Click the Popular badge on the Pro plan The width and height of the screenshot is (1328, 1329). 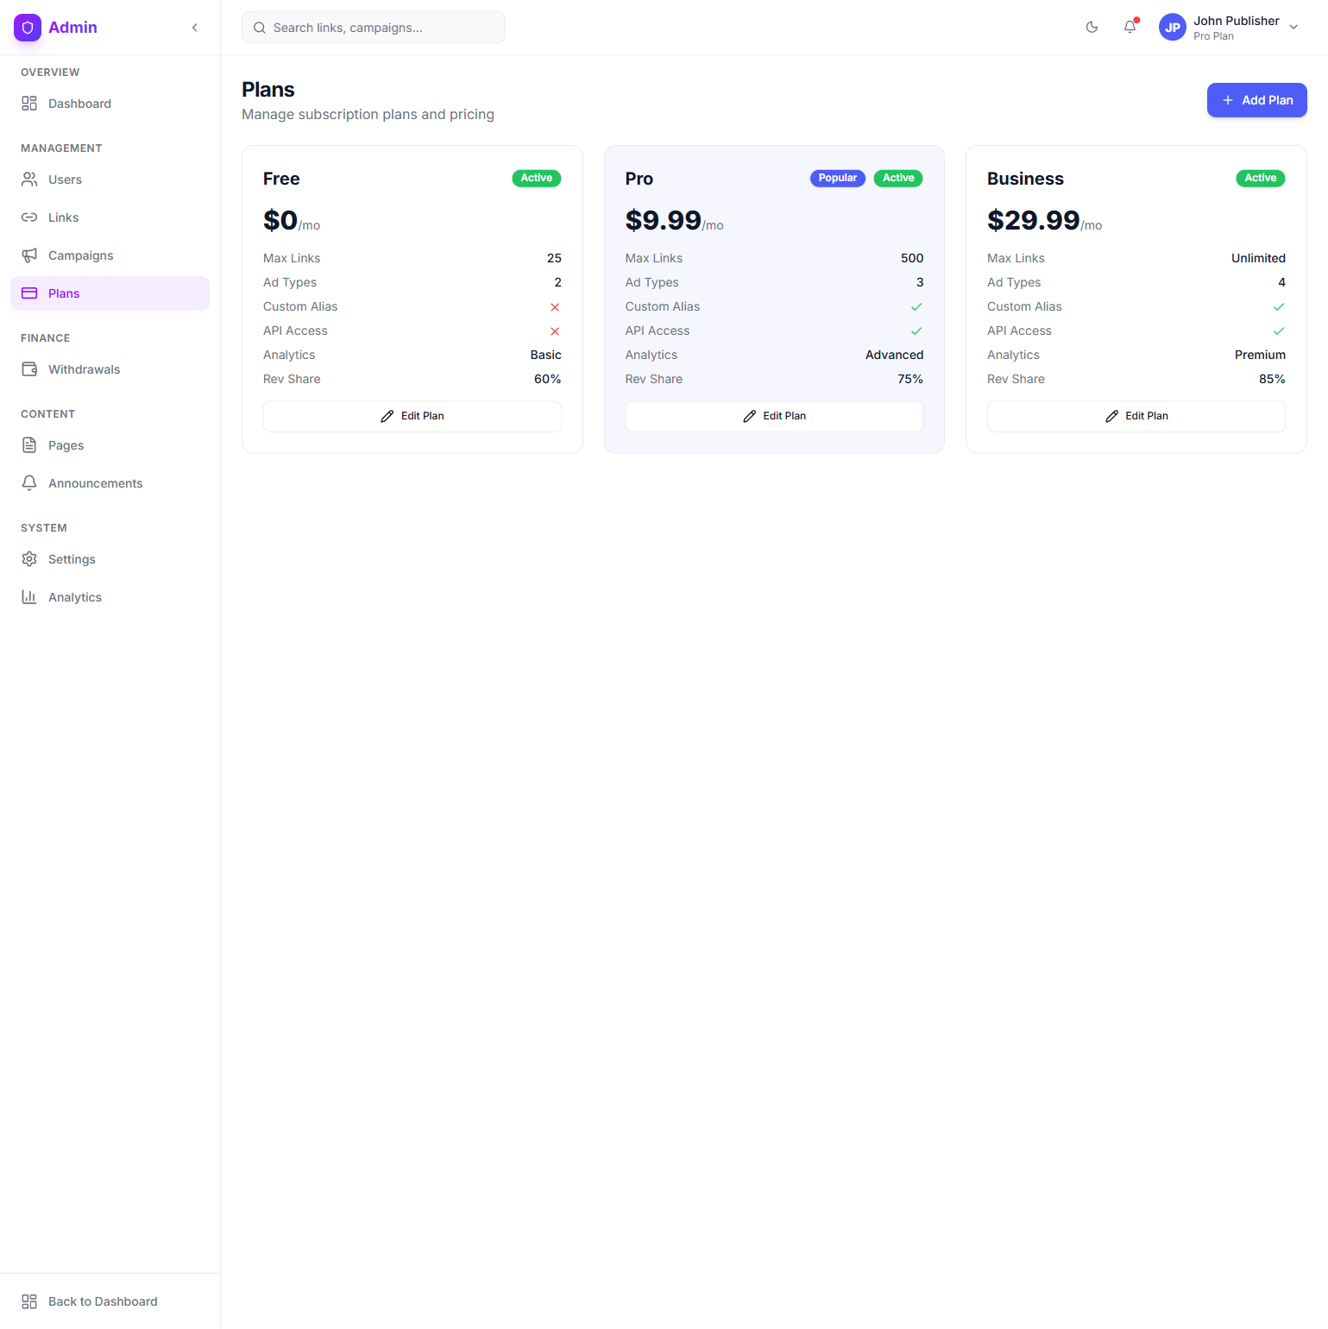838,178
